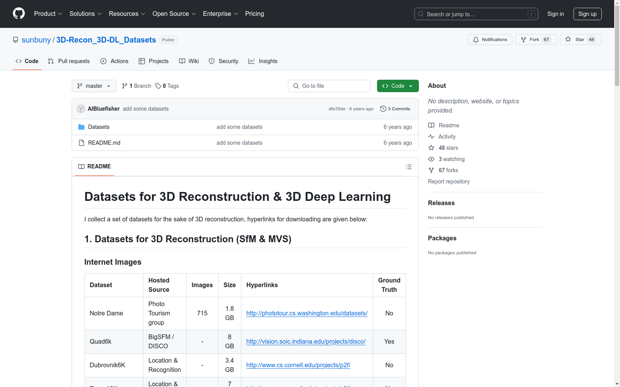Open the Packages section heading

tap(442, 238)
